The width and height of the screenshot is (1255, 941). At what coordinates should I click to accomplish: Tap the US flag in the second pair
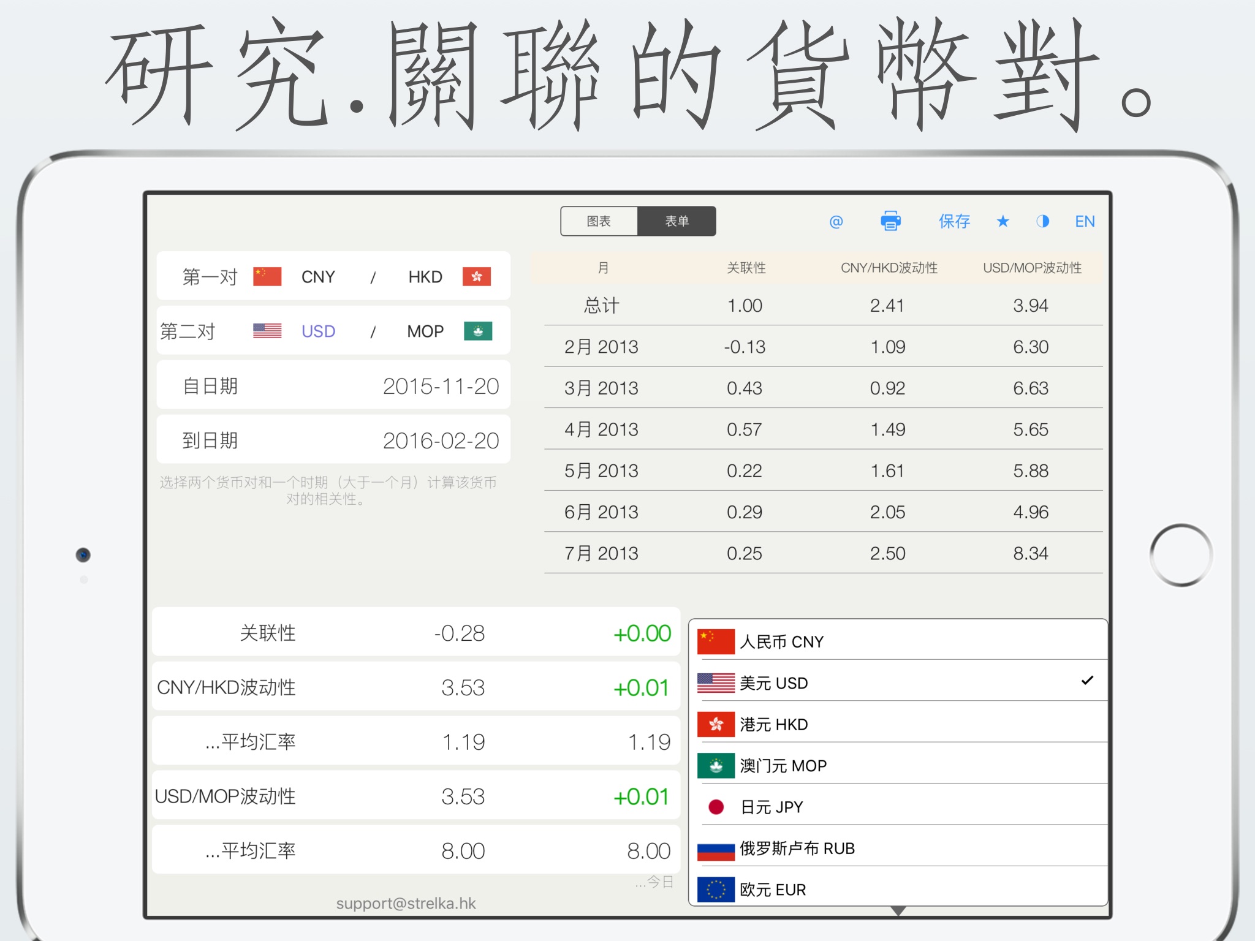[267, 331]
